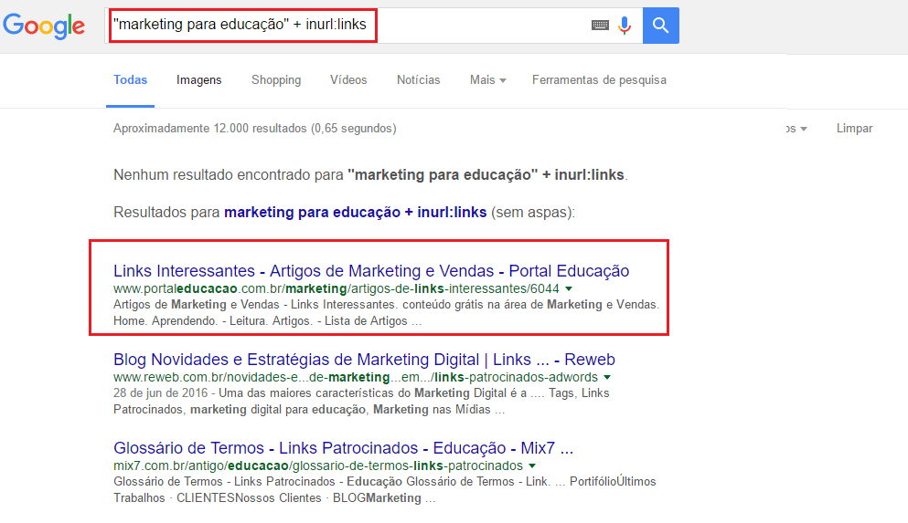Switch to the Imagens tab

point(198,79)
